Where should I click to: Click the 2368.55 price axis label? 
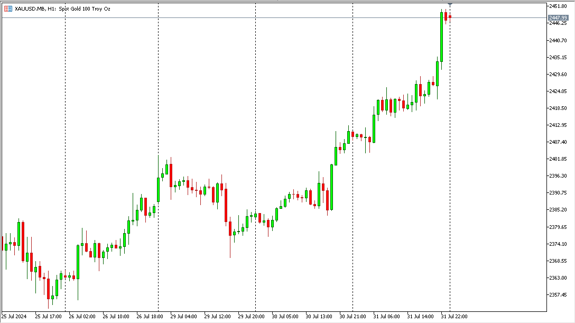click(x=558, y=261)
